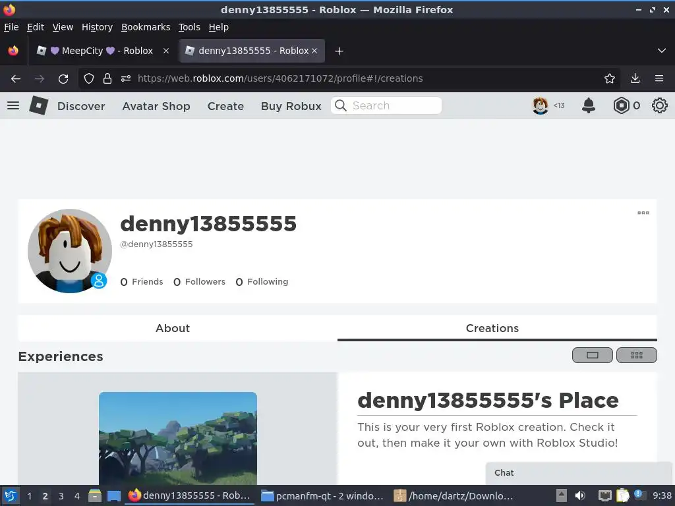Click the profile avatar picture
675x506 pixels.
pyautogui.click(x=70, y=251)
